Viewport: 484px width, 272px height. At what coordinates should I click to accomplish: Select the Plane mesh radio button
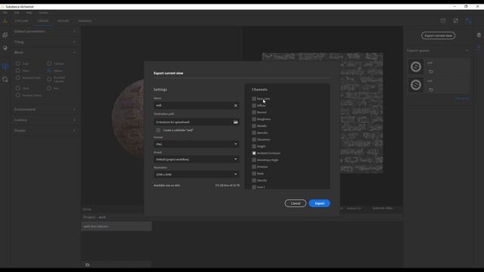[x=18, y=70]
